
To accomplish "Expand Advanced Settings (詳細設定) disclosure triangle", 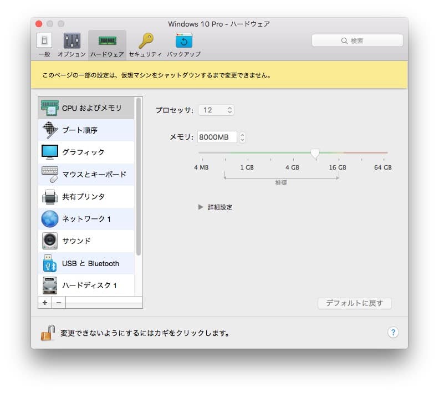I will pos(201,207).
